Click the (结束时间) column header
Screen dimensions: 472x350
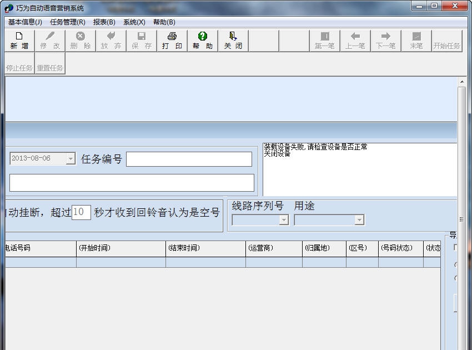[x=205, y=248]
